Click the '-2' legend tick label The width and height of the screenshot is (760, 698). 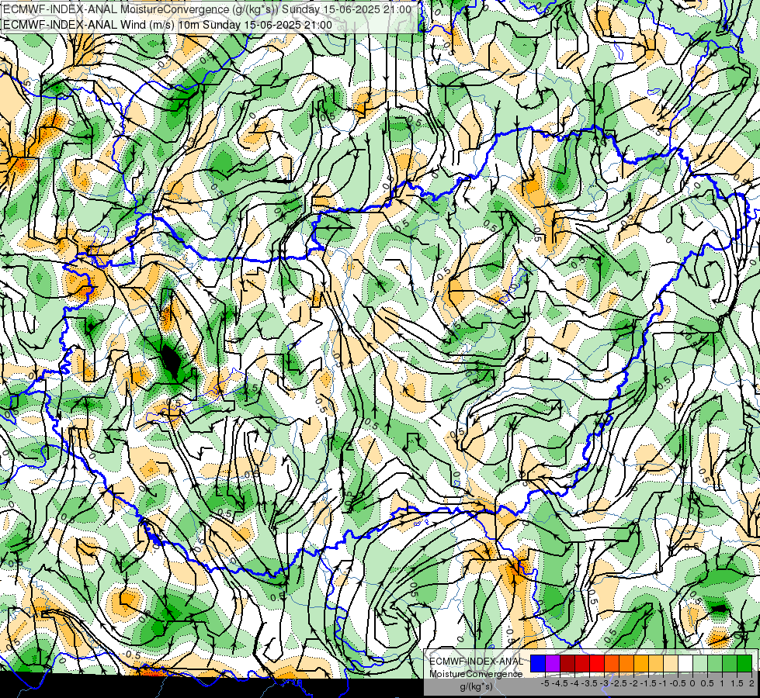(x=633, y=683)
